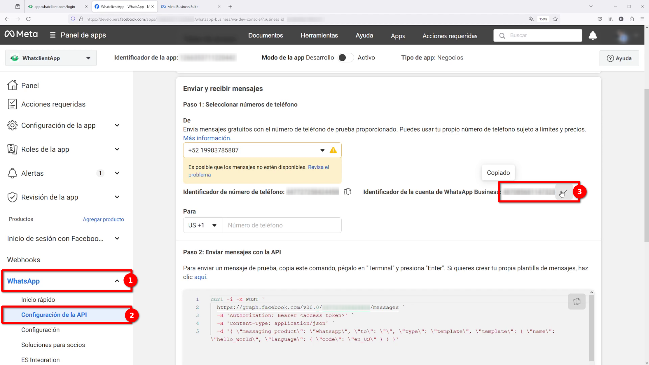
Task: Click the browser translate page icon
Action: click(531, 19)
